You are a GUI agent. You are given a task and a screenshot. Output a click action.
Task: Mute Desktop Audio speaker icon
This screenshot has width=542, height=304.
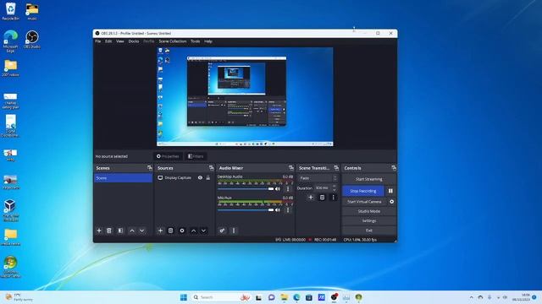click(x=278, y=189)
